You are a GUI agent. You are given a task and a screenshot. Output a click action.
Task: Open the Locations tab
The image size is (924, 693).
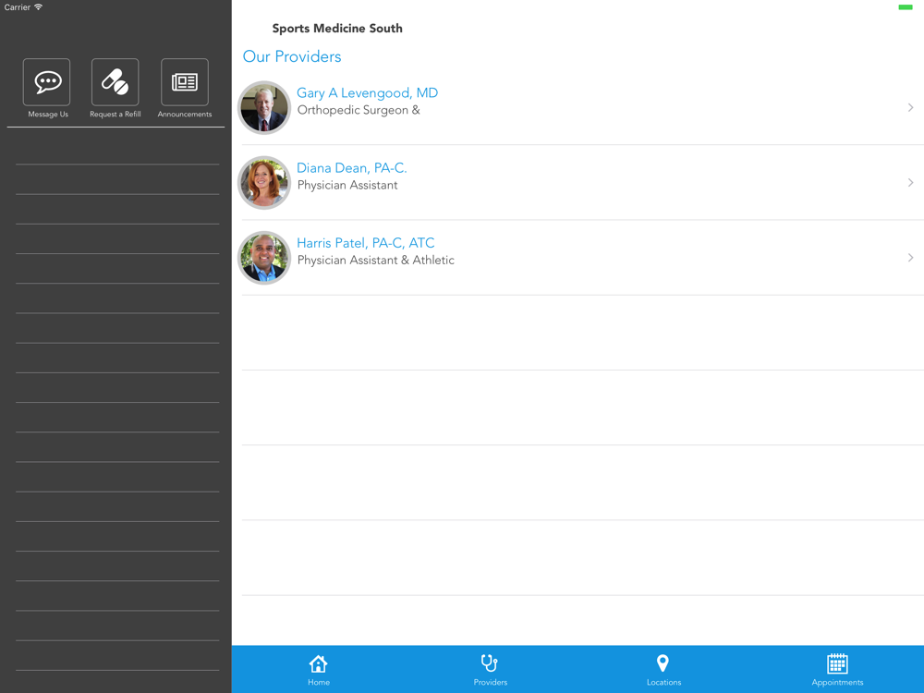pos(663,670)
